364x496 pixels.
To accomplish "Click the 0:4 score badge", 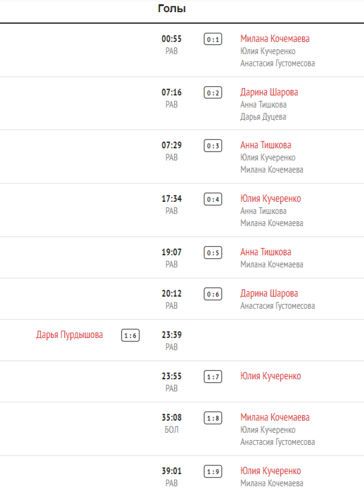I will (x=213, y=199).
